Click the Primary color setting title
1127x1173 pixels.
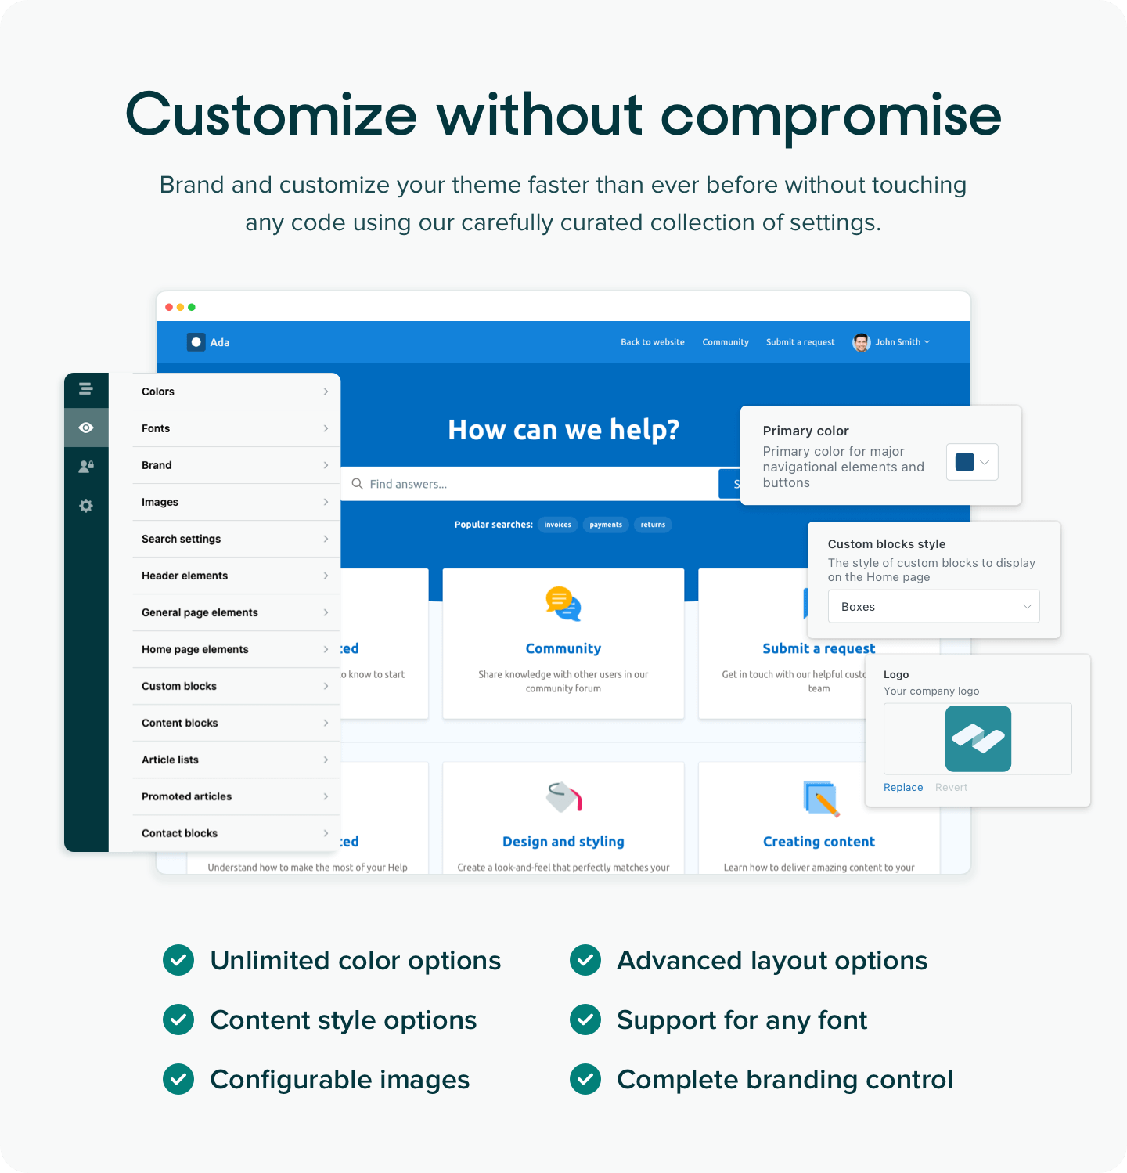(806, 431)
